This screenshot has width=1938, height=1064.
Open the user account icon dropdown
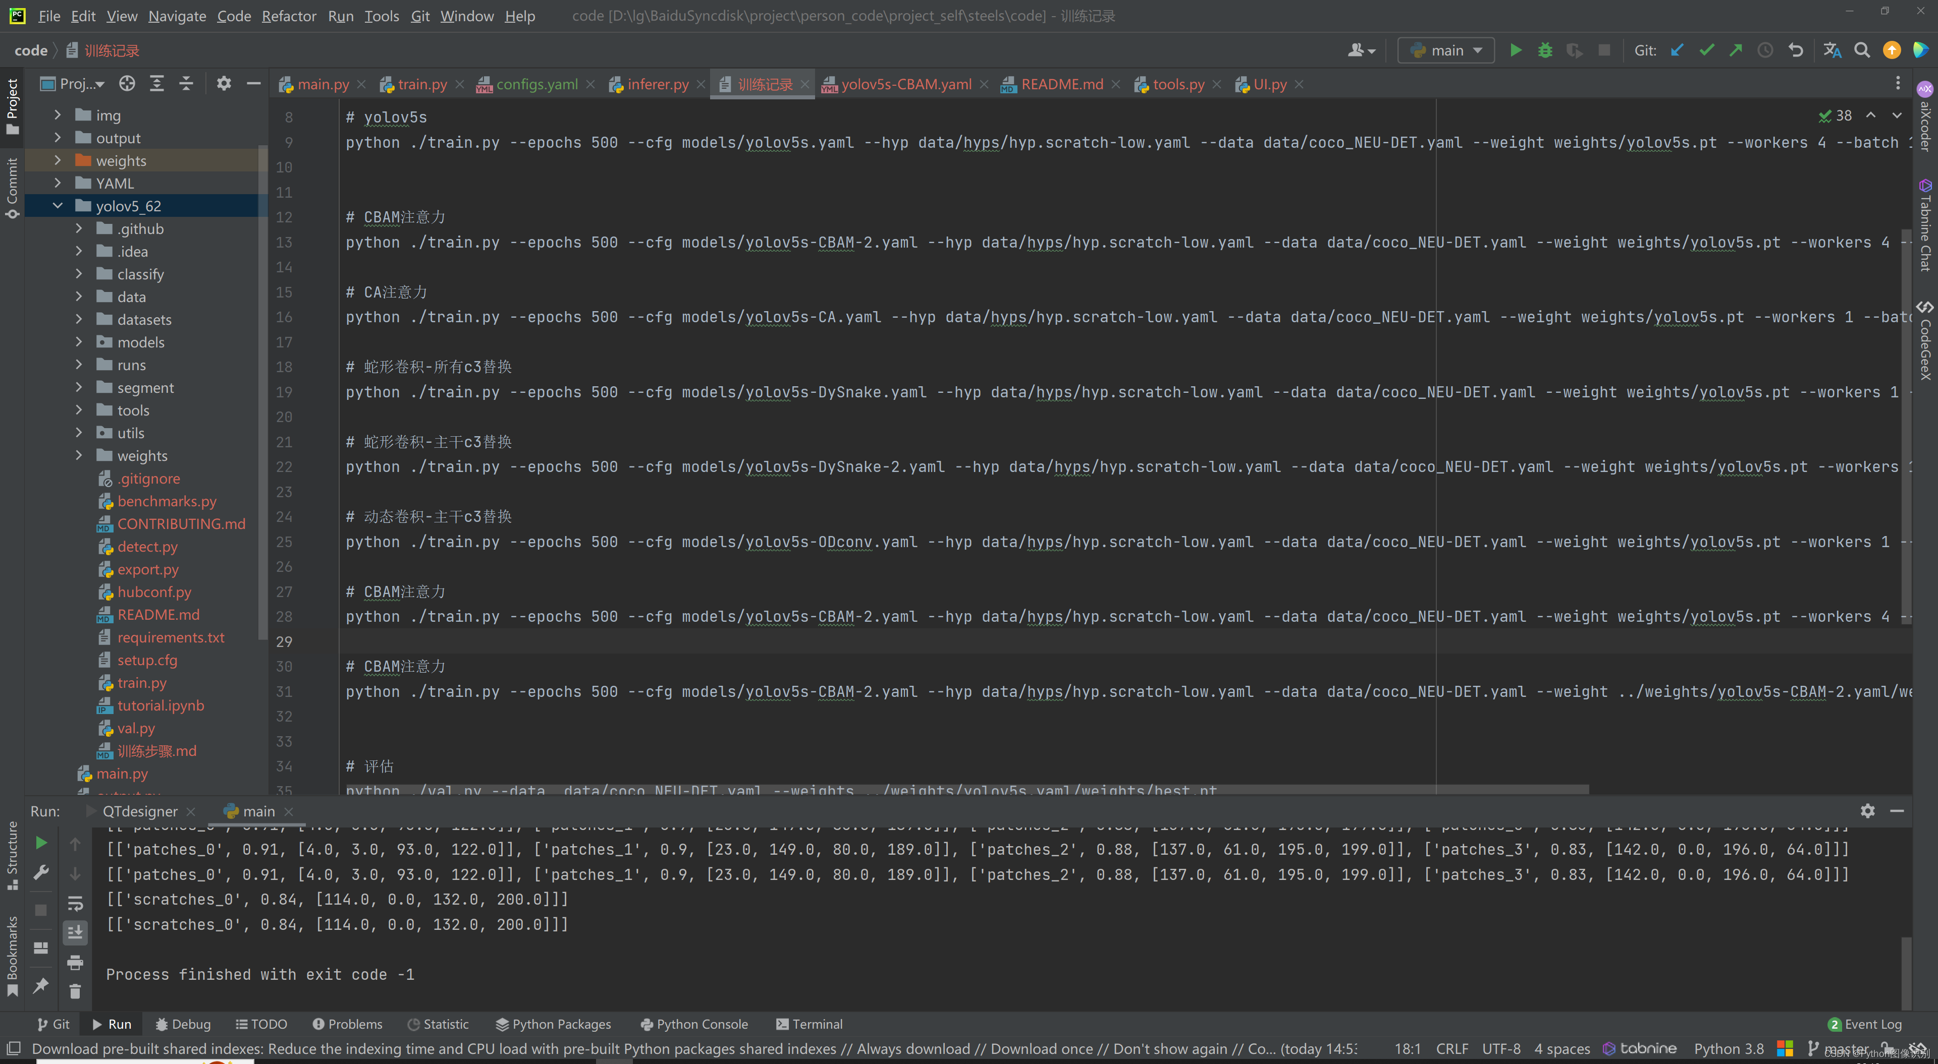(1362, 50)
